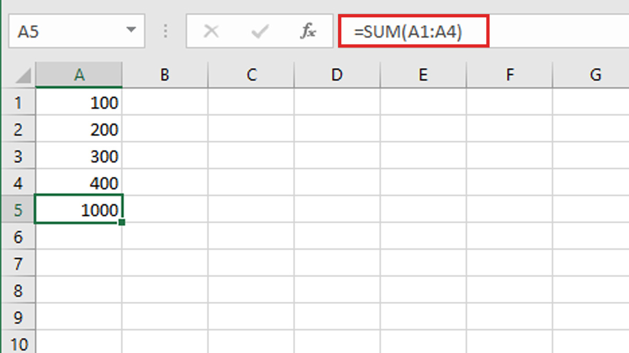The width and height of the screenshot is (629, 353).
Task: Select row 5 header
Action: click(18, 210)
